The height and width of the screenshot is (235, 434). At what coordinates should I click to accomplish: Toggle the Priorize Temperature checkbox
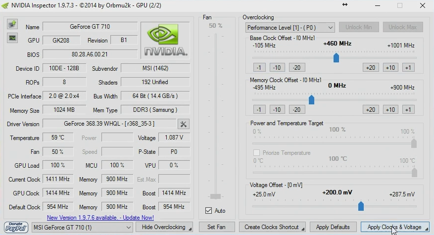point(256,153)
